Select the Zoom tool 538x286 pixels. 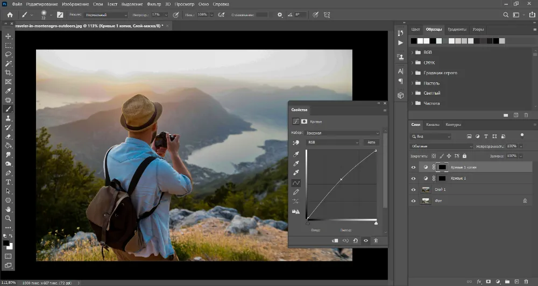tap(8, 218)
